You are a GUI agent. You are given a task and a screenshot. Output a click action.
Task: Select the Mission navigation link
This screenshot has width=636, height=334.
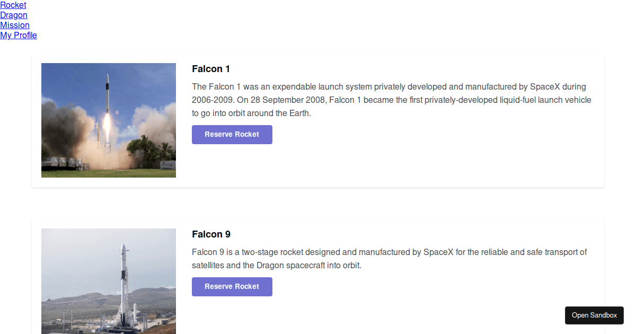coord(15,25)
